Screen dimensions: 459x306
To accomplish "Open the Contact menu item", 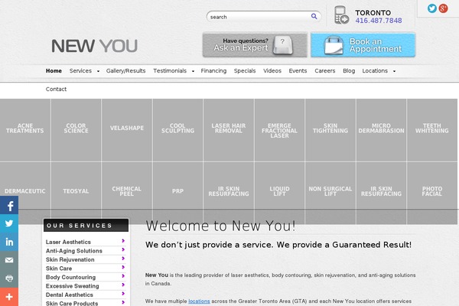I will pyautogui.click(x=56, y=89).
